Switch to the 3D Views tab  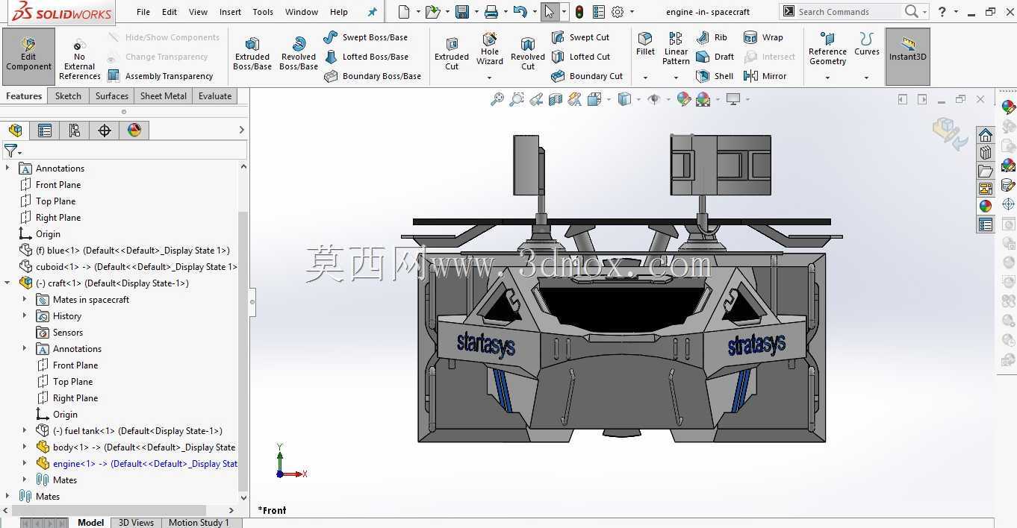pyautogui.click(x=137, y=523)
